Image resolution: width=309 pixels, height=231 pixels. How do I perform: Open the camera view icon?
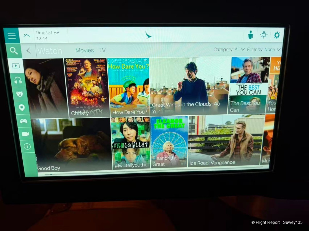[x=25, y=134]
